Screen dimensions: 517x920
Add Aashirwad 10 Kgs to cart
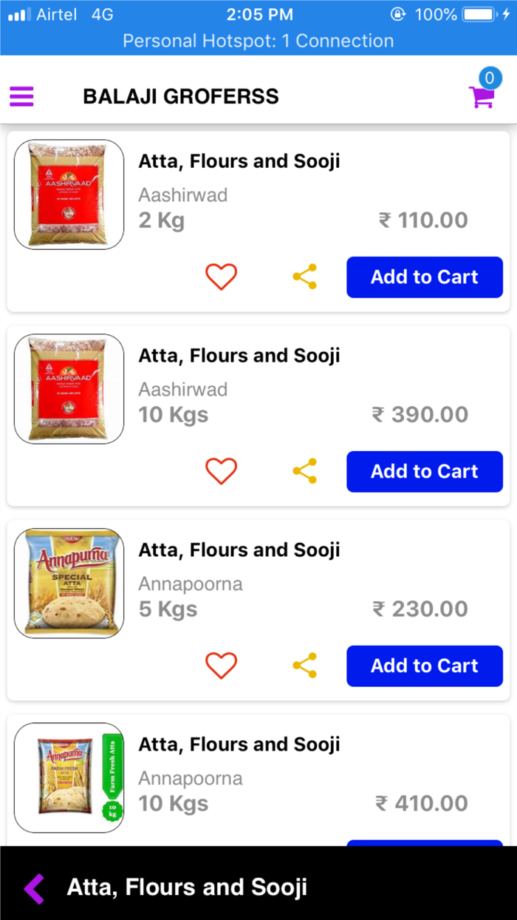(425, 472)
